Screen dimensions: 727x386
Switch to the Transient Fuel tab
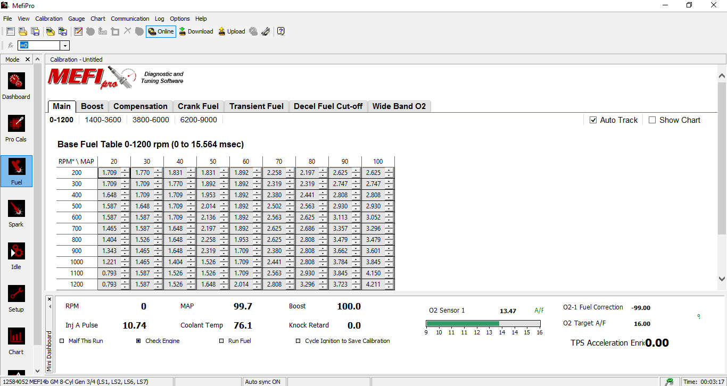256,106
